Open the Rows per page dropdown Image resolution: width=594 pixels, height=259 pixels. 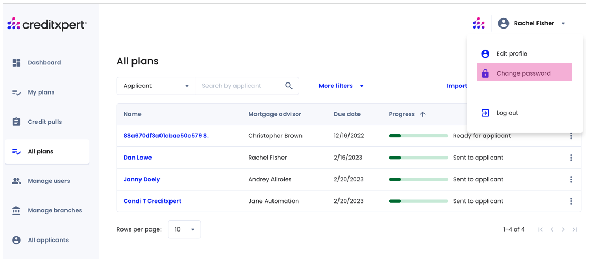(x=184, y=229)
